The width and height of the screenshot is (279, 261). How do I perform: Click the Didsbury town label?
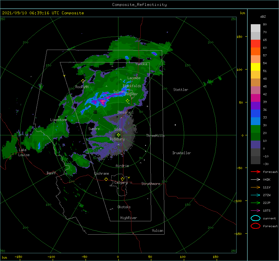coord(117,139)
